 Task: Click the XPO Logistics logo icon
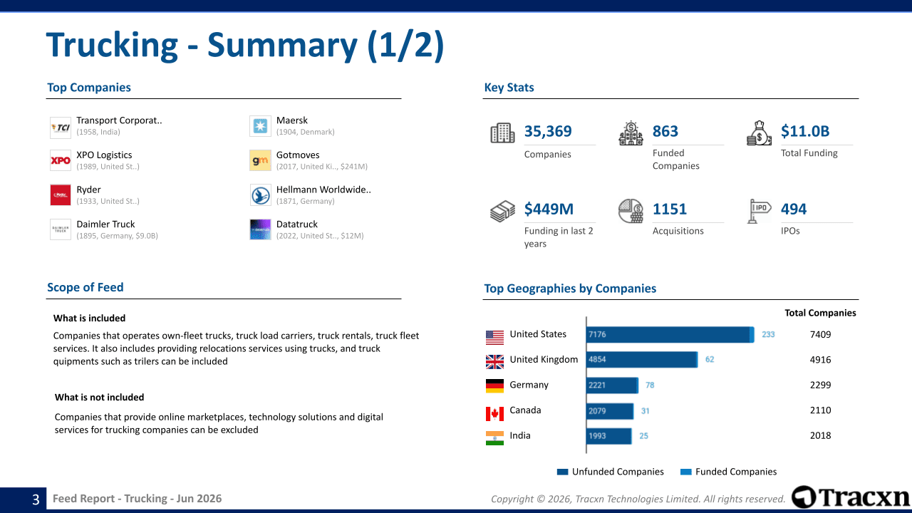point(61,160)
